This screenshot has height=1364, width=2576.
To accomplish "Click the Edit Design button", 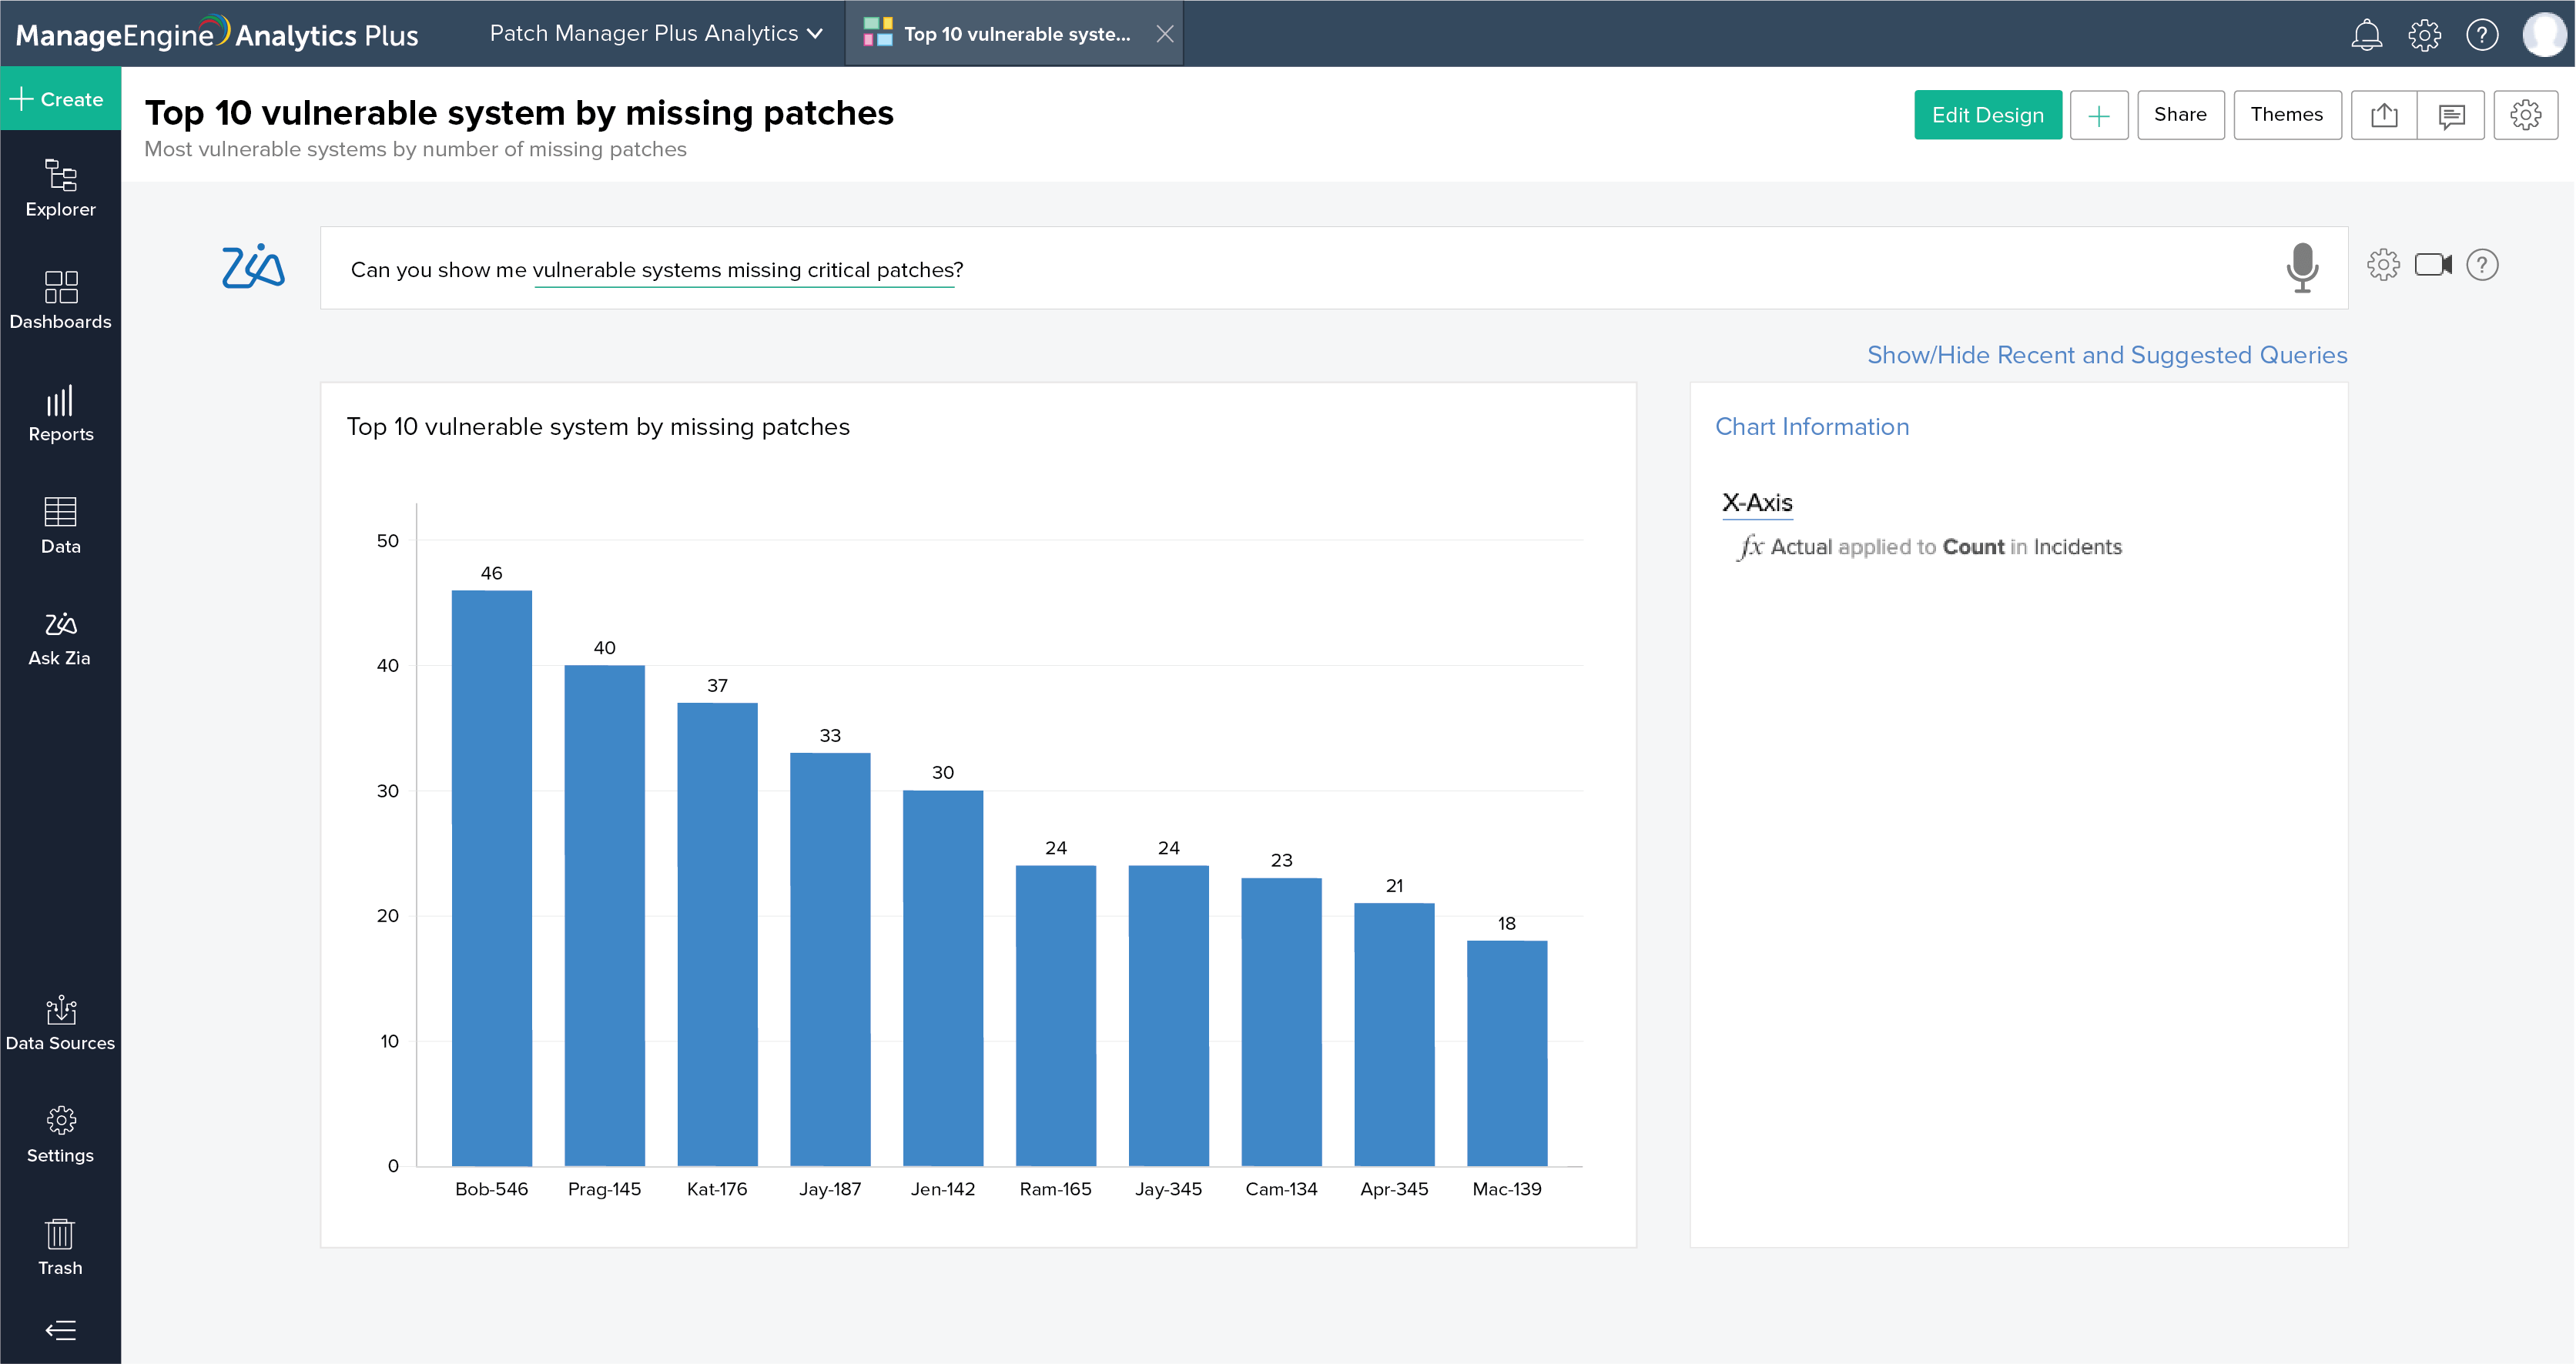I will click(1987, 115).
